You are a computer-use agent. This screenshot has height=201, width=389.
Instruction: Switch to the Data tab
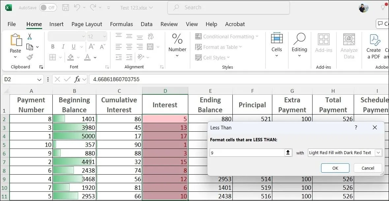click(x=146, y=24)
